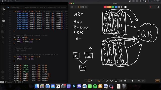Open Spotlight search in the menu bar

143,1
